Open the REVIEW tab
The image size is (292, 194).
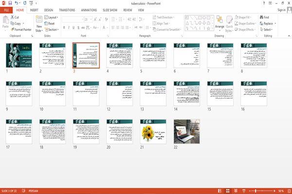(128, 10)
